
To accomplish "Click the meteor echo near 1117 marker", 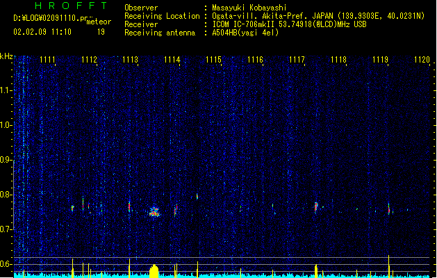I will pyautogui.click(x=316, y=208).
